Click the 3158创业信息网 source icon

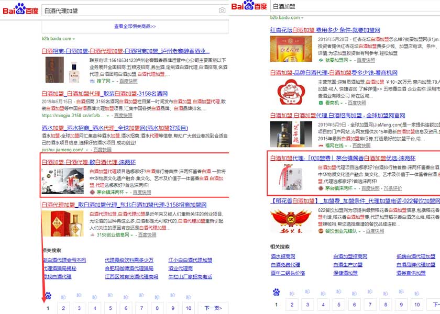coord(92,235)
